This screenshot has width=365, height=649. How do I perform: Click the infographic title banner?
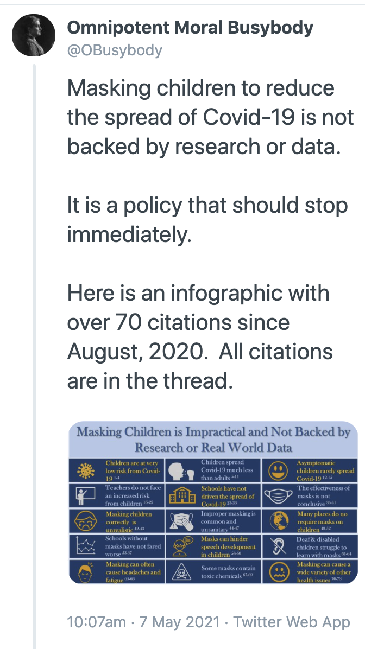(x=213, y=440)
